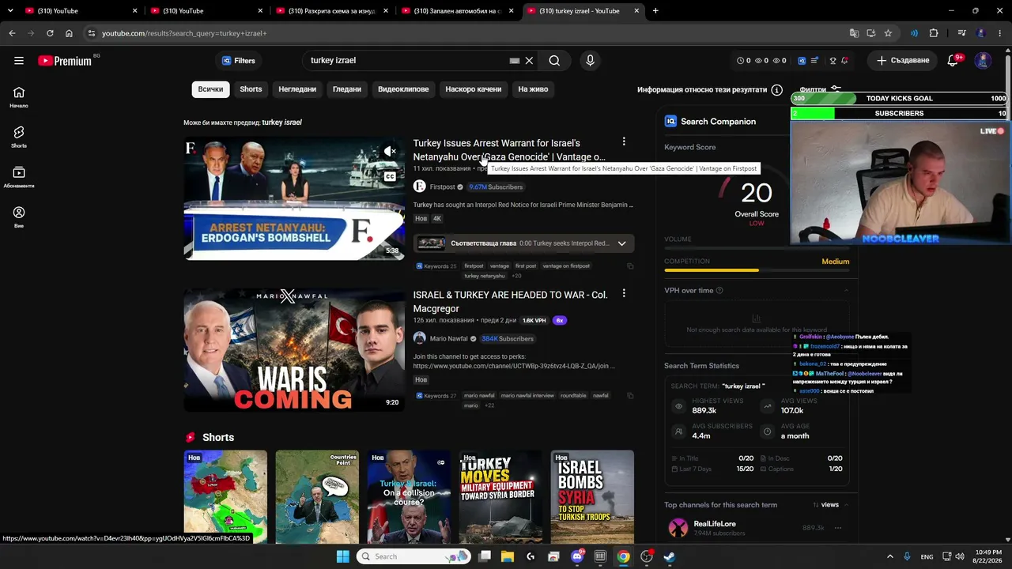Visit the Firstpost channel link

click(443, 187)
